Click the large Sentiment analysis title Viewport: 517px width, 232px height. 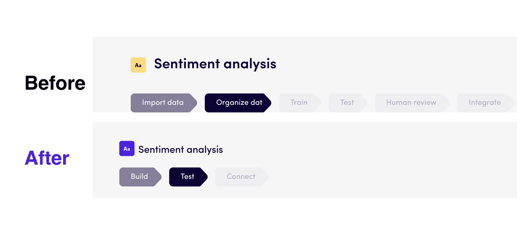215,64
